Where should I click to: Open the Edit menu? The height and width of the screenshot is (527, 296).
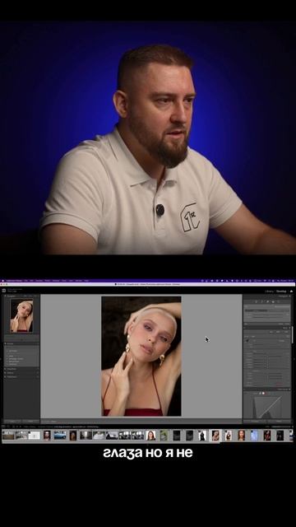click(32, 280)
